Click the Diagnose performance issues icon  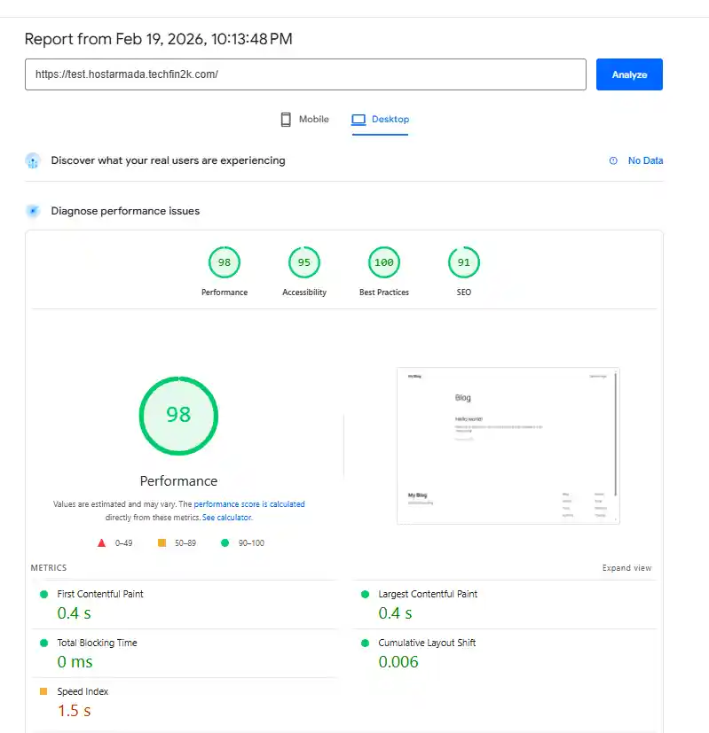(33, 211)
